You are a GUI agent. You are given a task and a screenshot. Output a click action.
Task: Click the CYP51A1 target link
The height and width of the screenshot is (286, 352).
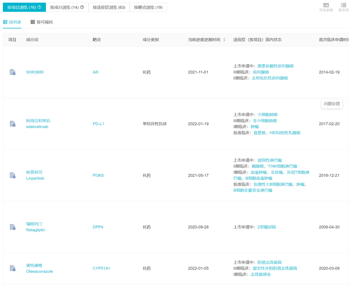coord(101,268)
